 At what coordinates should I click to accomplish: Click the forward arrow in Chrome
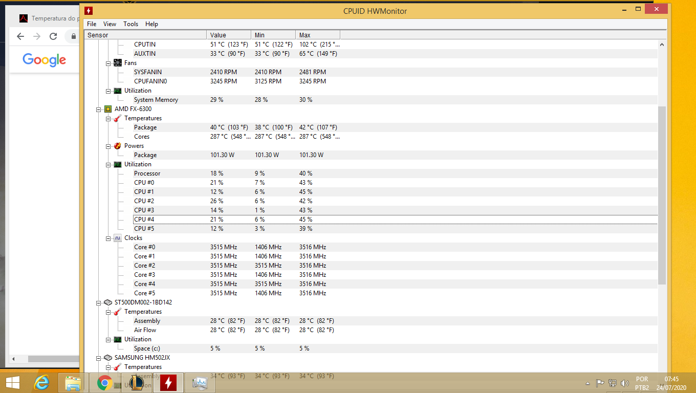coord(37,36)
